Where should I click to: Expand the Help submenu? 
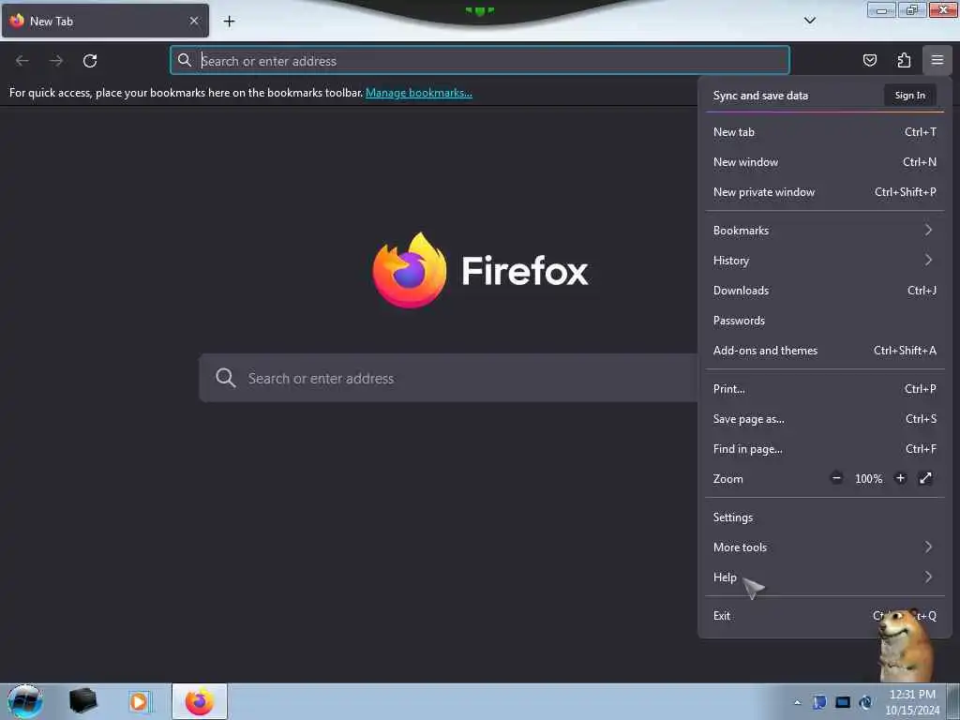[825, 577]
